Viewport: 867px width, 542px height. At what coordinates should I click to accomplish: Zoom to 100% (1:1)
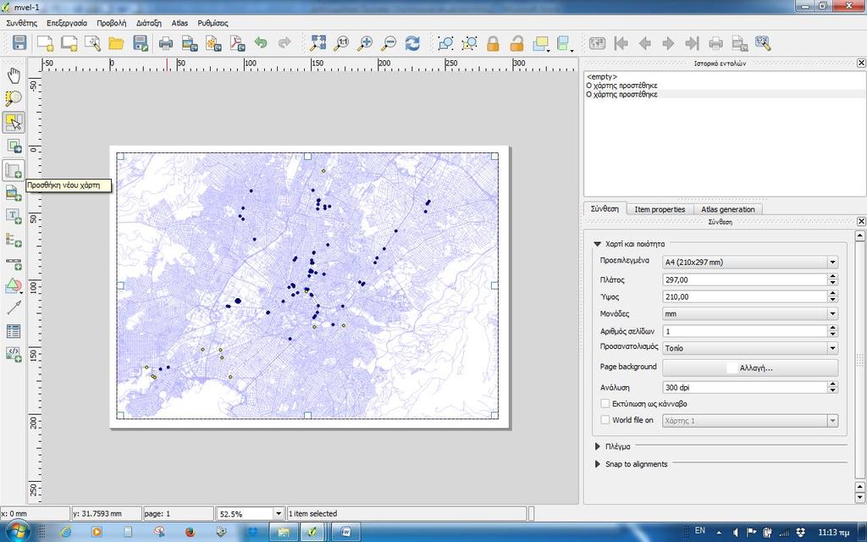pyautogui.click(x=342, y=43)
